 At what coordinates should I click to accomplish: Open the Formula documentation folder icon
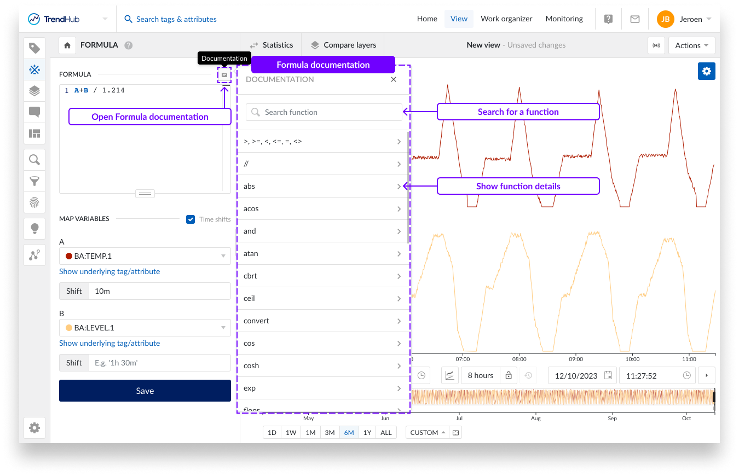click(x=224, y=75)
